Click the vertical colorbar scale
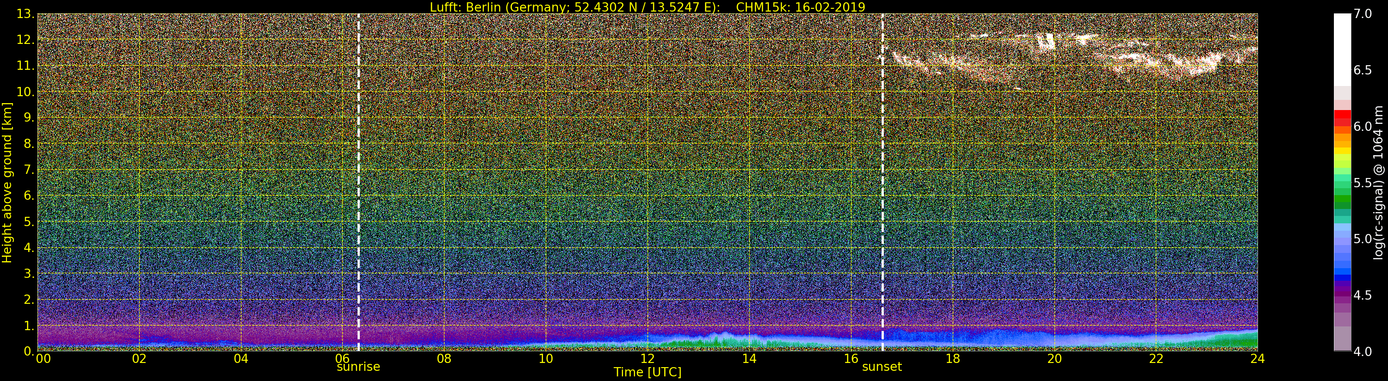 point(1342,182)
